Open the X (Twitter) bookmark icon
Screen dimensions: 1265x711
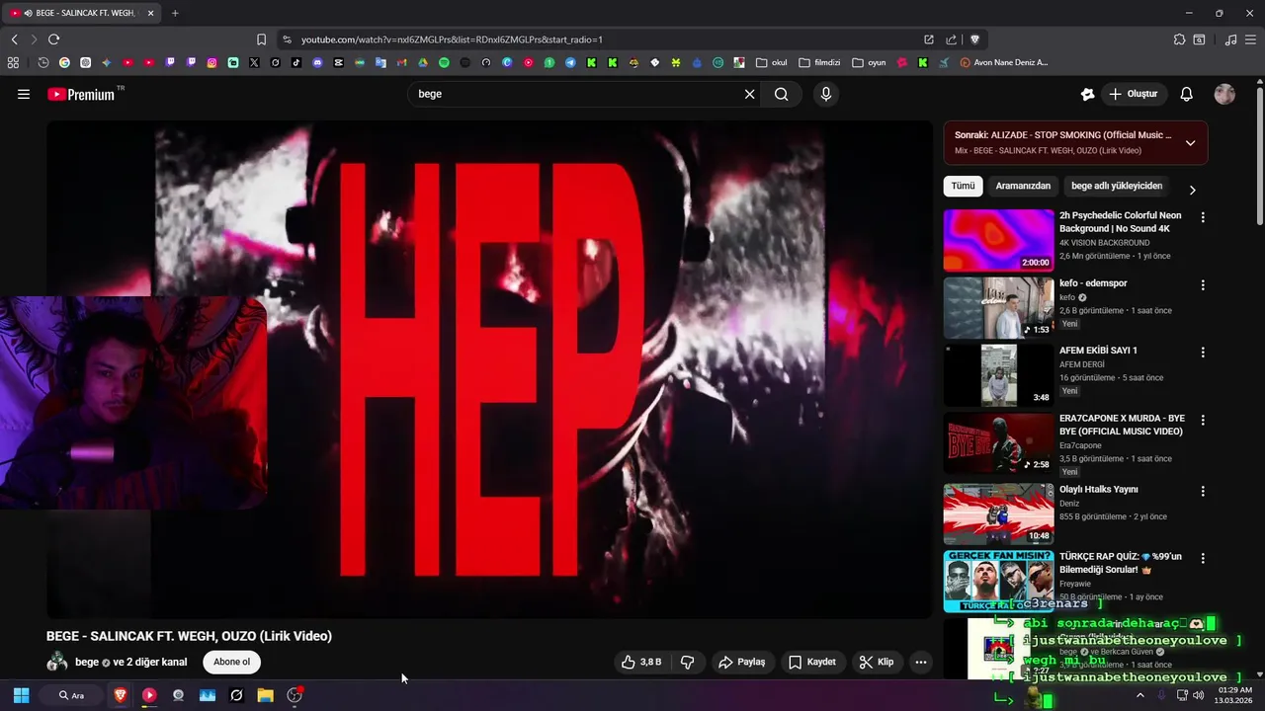click(x=254, y=62)
